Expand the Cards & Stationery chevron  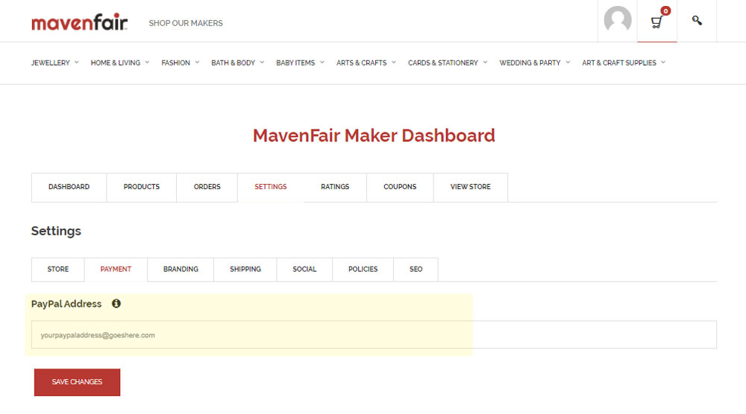point(486,63)
